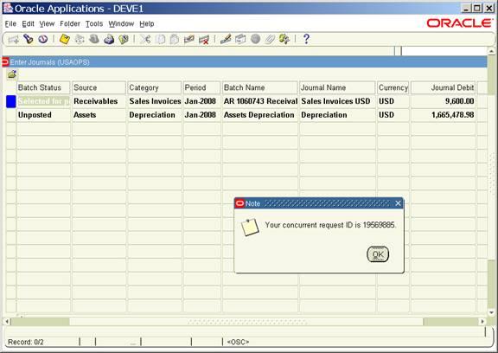
Task: Click the 1,665,478.98 journal debit cell
Action: (443, 115)
